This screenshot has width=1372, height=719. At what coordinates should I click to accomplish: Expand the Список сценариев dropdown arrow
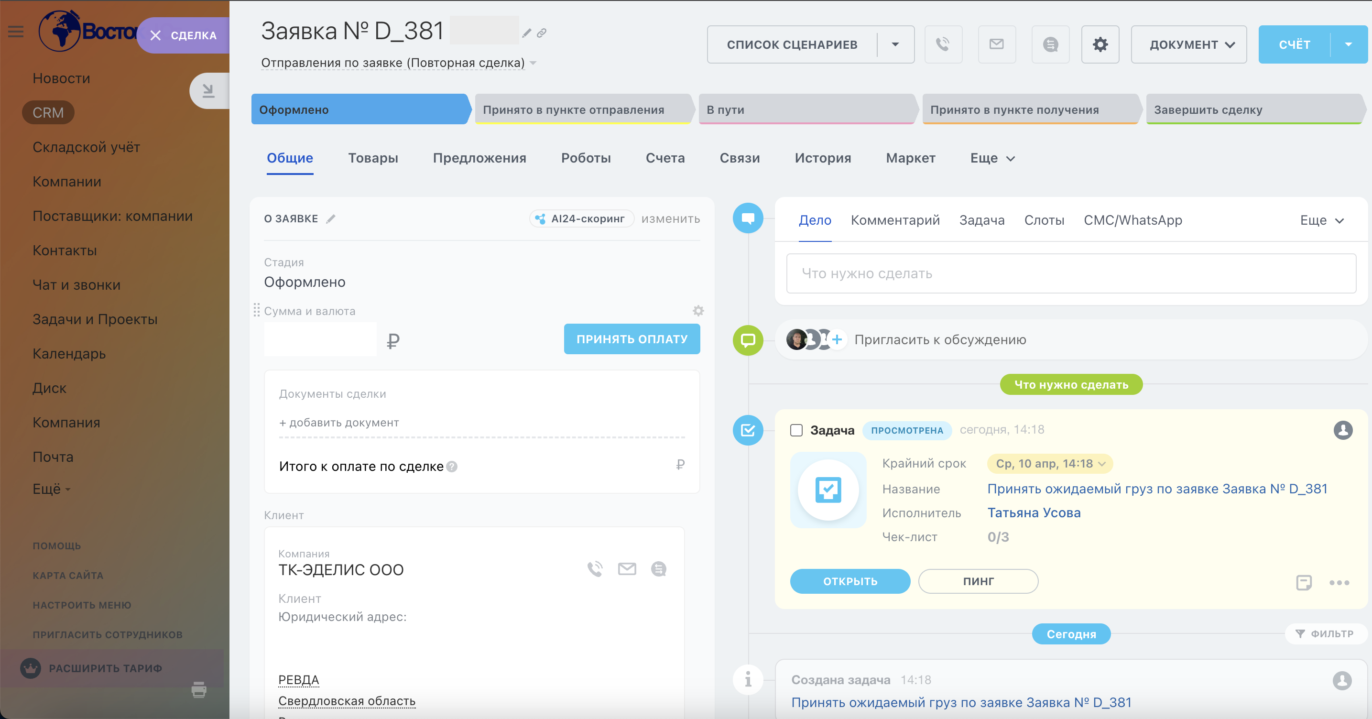[x=895, y=44]
